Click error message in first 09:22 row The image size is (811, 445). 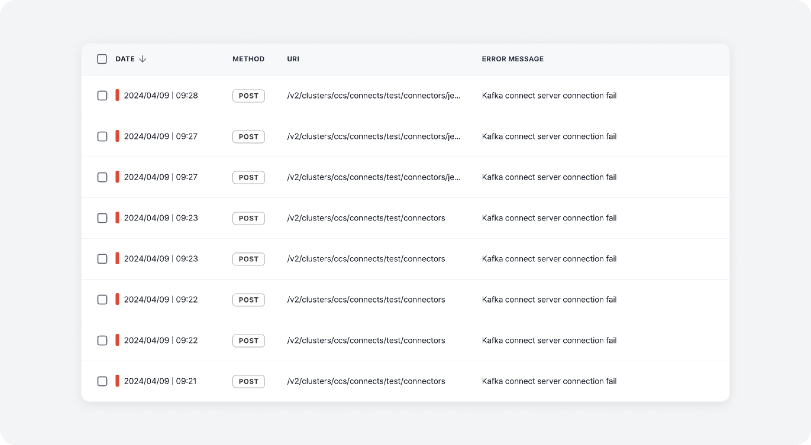(549, 299)
